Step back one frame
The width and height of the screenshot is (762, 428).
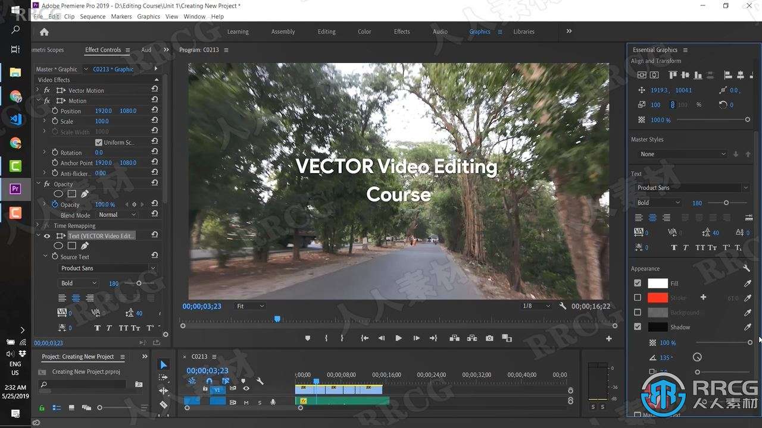(382, 338)
